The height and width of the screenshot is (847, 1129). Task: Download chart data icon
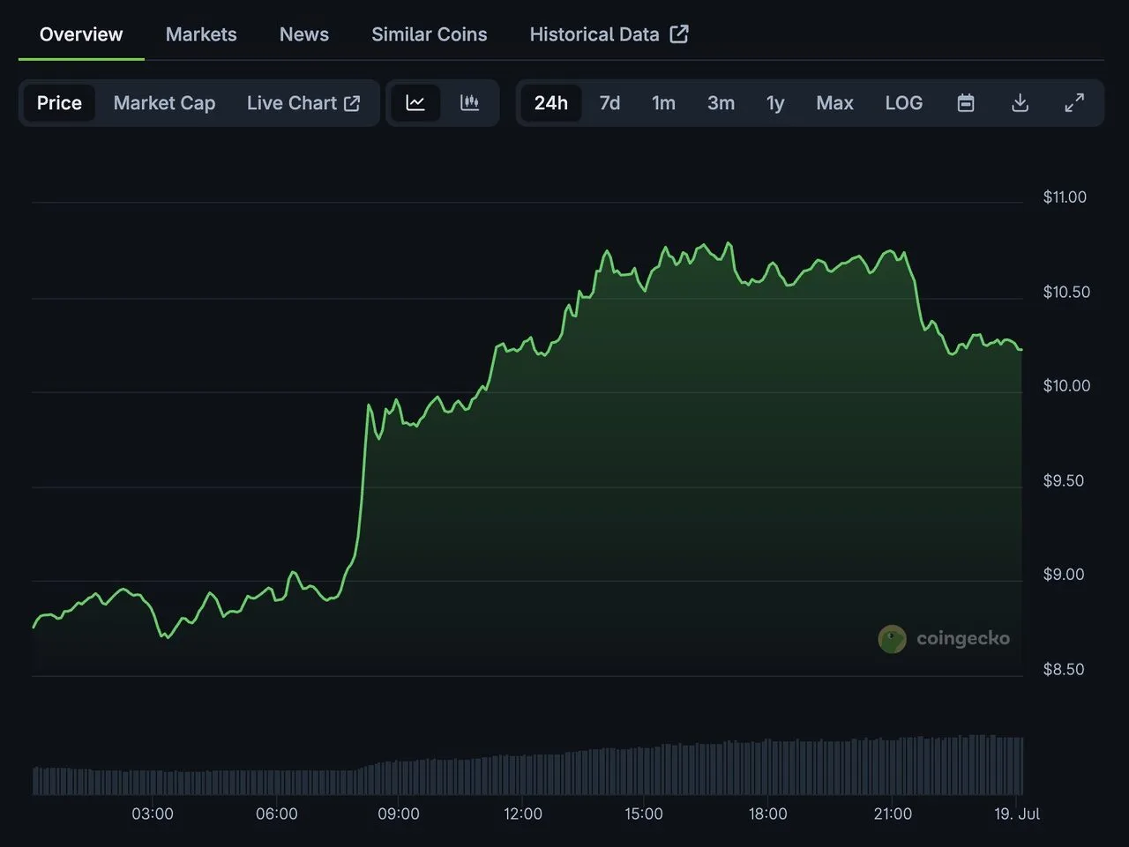point(1020,103)
